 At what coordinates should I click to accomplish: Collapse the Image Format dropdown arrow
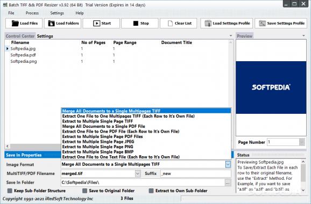tap(228, 164)
